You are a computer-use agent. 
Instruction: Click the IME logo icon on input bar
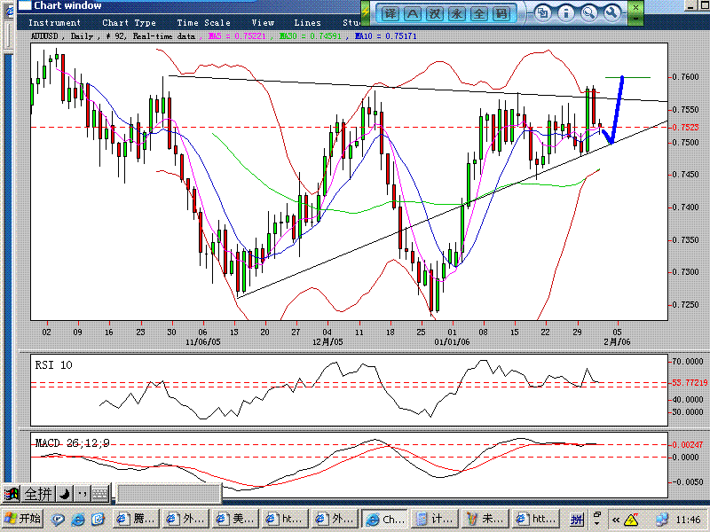click(11, 494)
